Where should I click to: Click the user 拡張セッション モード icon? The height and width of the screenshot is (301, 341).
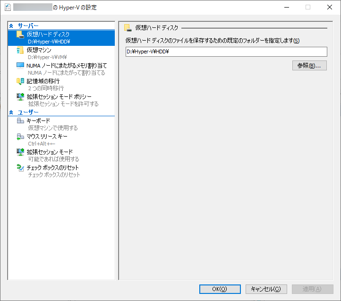(x=20, y=152)
